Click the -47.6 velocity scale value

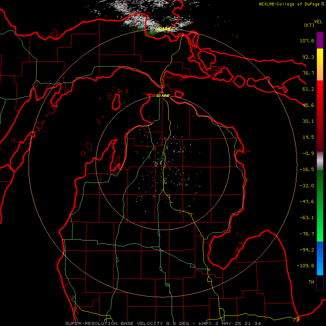(307, 202)
